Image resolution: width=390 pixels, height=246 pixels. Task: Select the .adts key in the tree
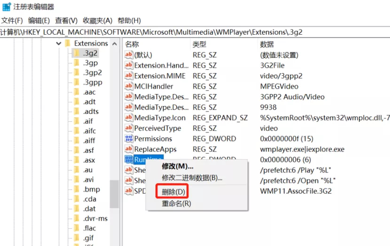[x=91, y=112]
